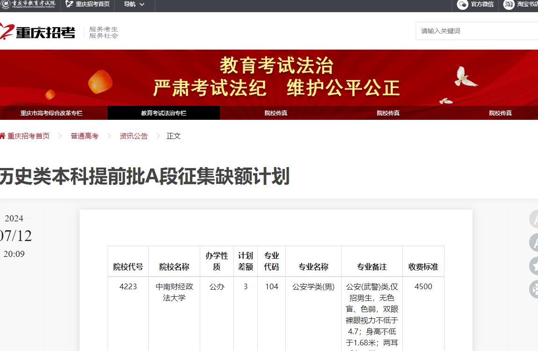
Task: Click 重庆招考首页 text in the breadcrumb
Action: click(x=29, y=136)
